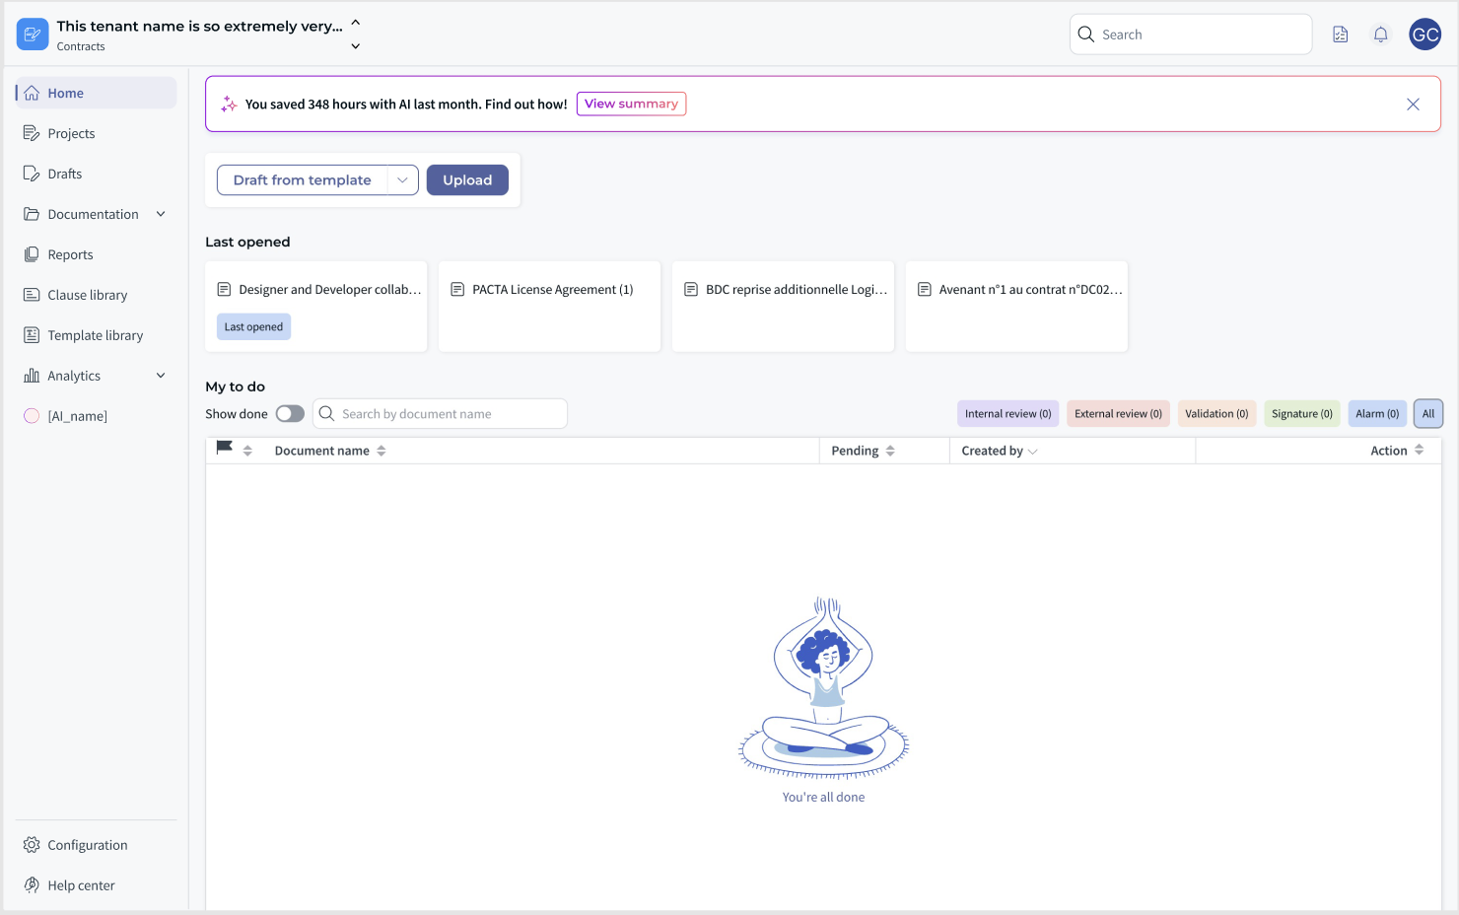Image resolution: width=1459 pixels, height=915 pixels.
Task: Expand the Documentation submenu chevron
Action: (161, 214)
